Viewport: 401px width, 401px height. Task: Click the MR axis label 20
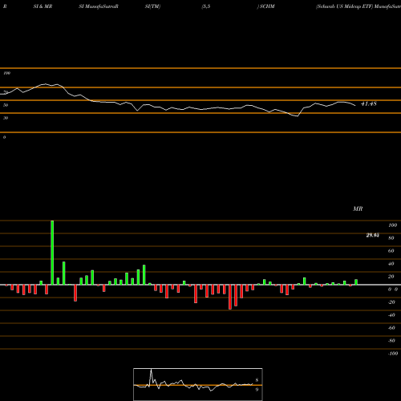391,277
